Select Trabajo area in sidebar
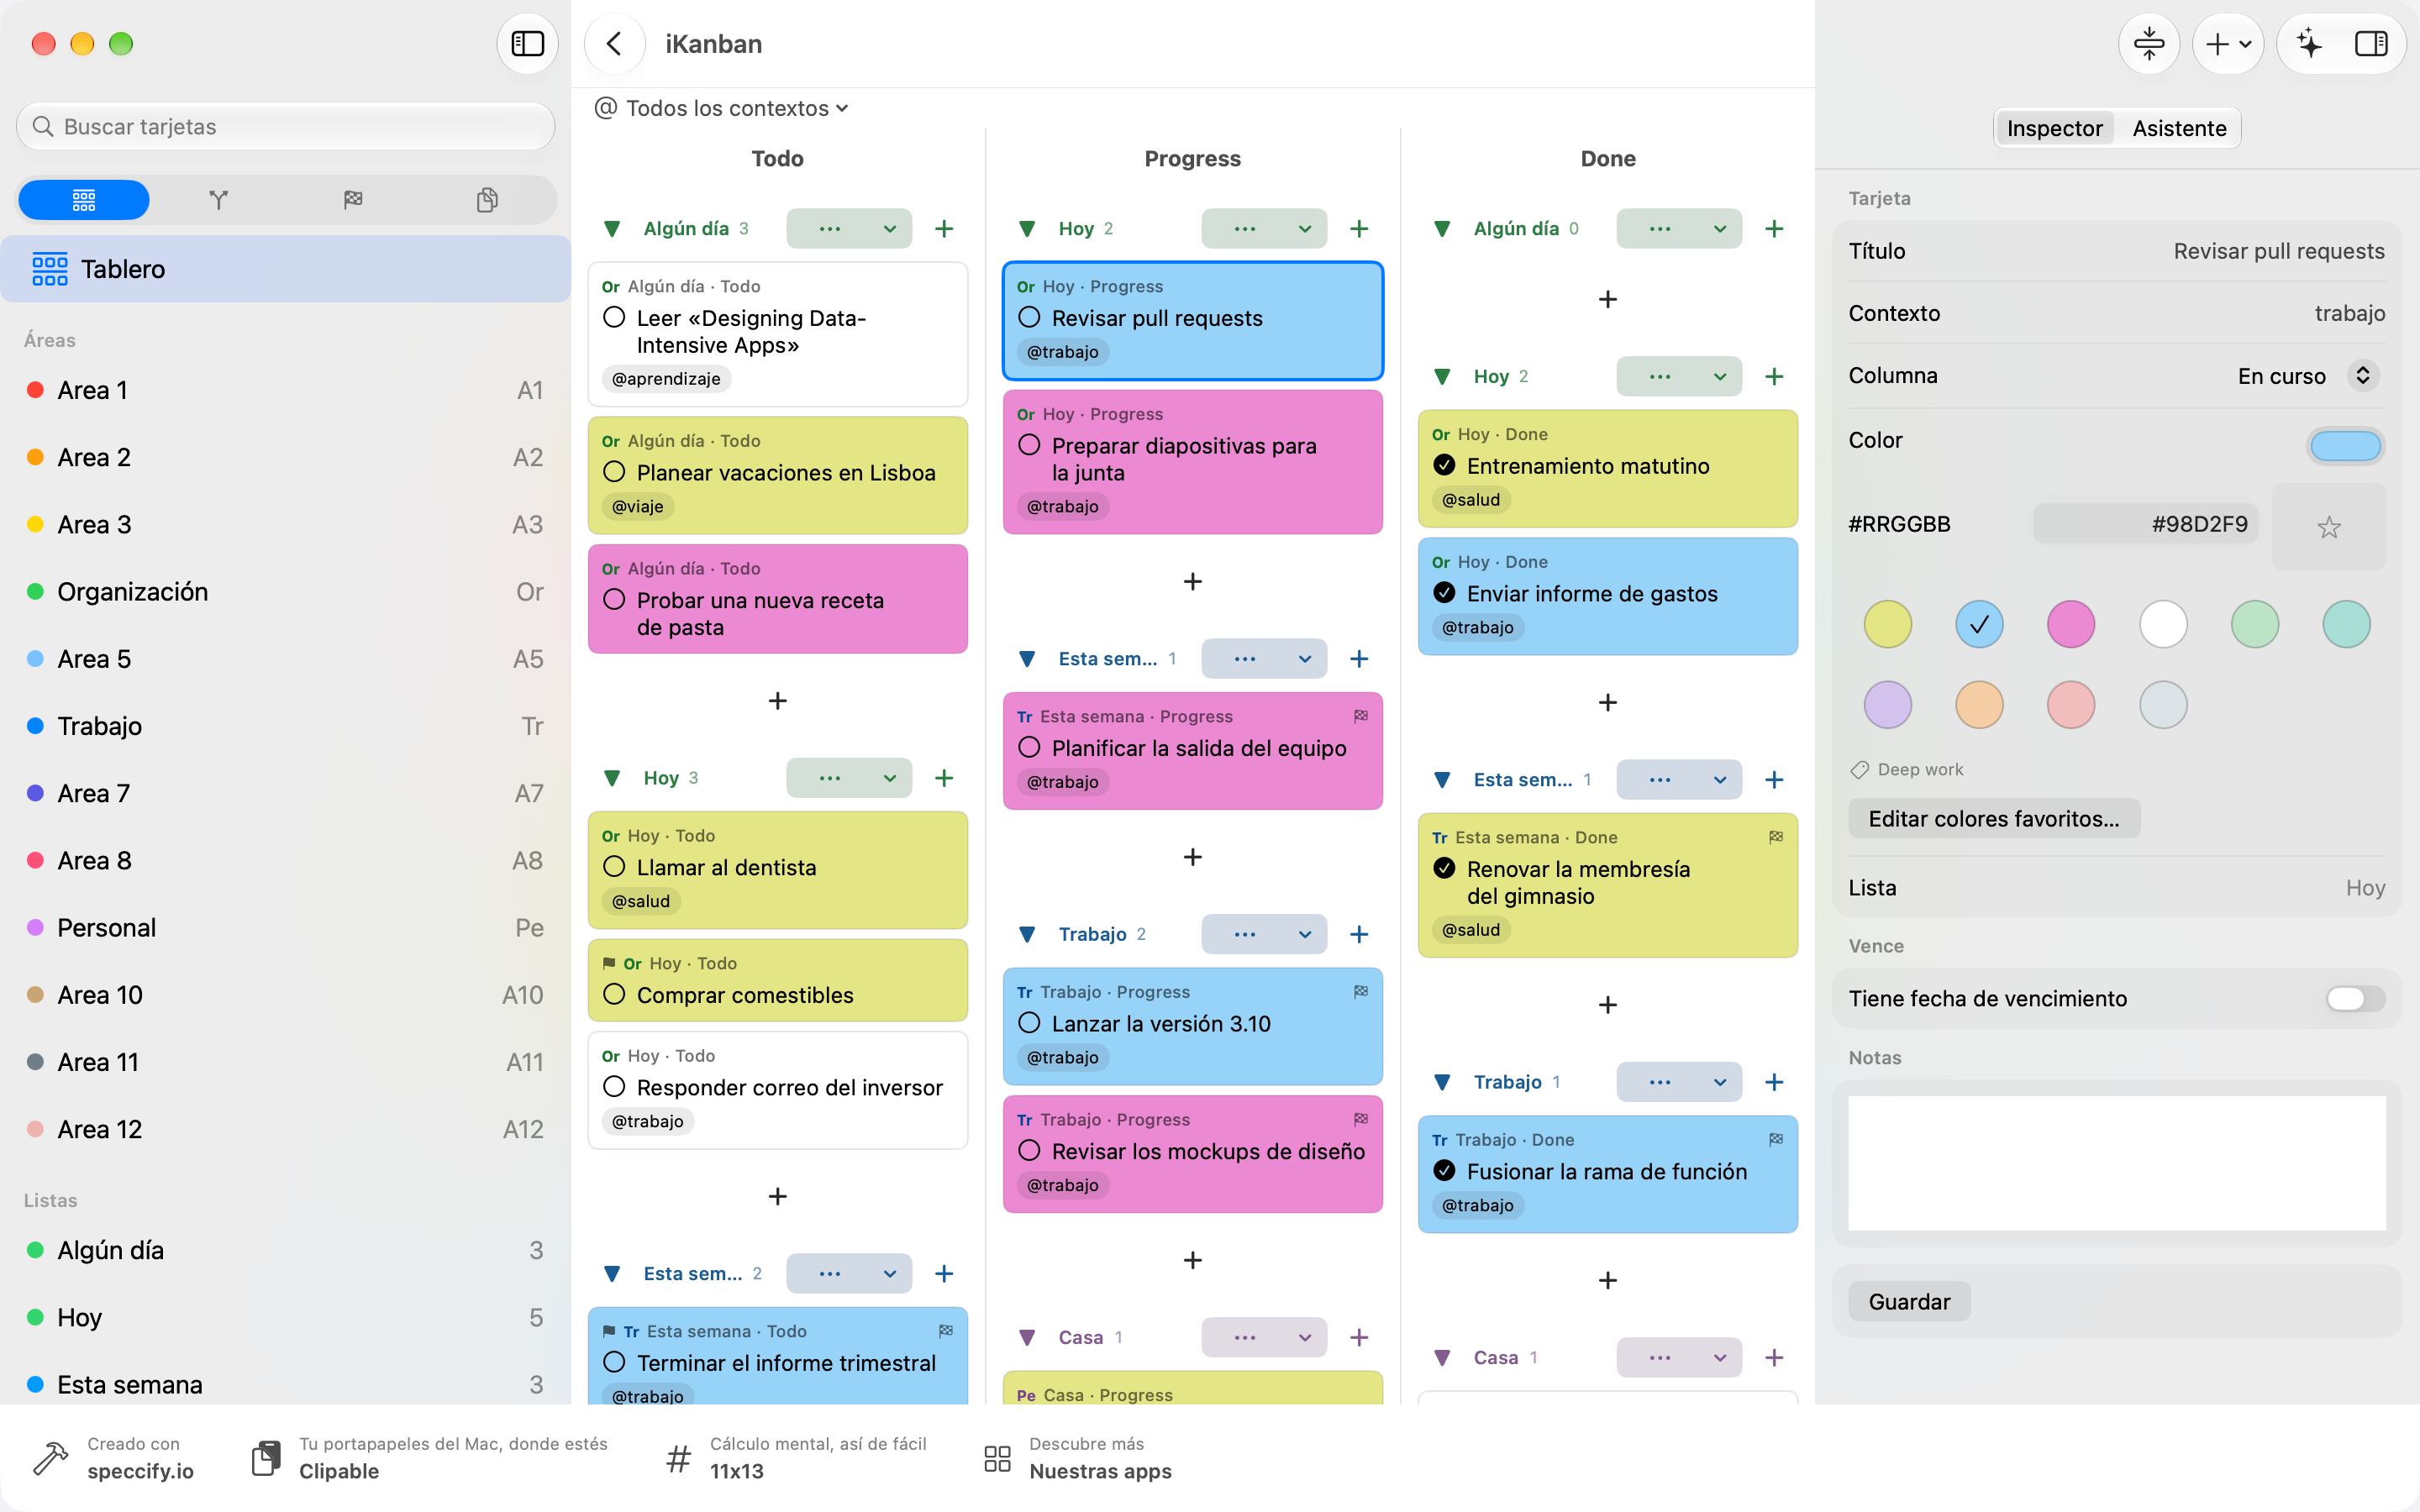The image size is (2420, 1512). click(286, 726)
